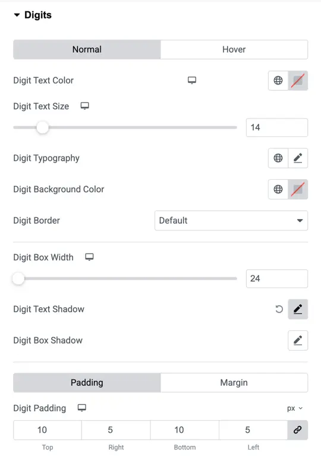Click the Digit Background Color globe icon
Viewport: 321px width, 456px height.
(x=278, y=189)
